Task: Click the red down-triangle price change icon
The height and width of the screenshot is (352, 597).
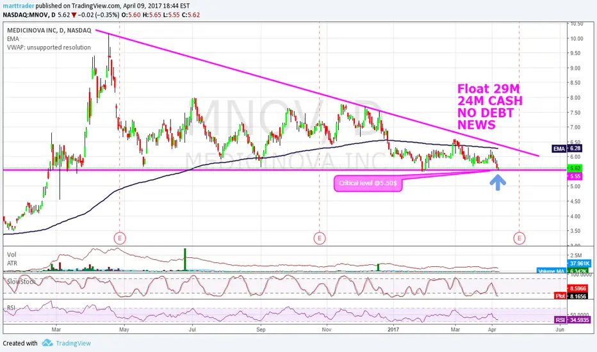Action: (x=74, y=15)
